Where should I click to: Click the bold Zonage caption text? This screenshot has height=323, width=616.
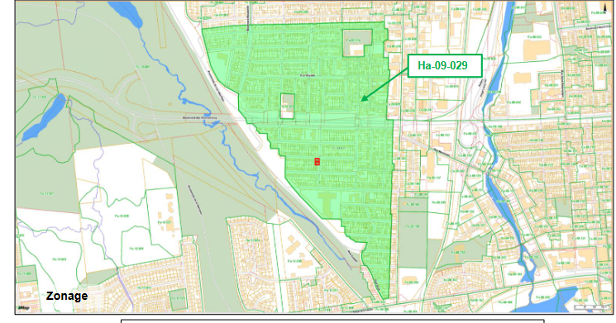[x=67, y=296]
